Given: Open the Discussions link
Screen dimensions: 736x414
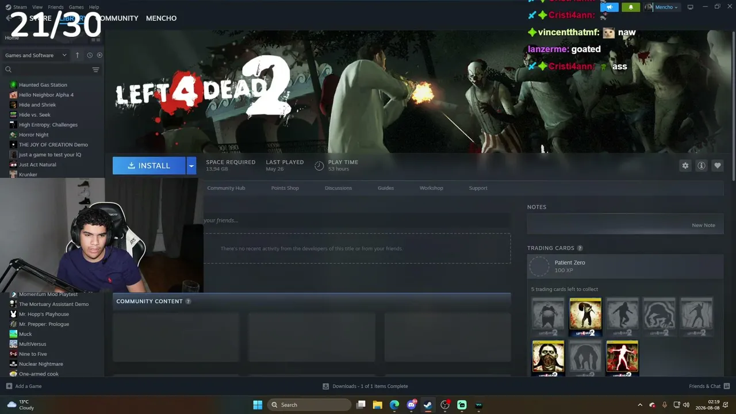Looking at the screenshot, I should 338,188.
